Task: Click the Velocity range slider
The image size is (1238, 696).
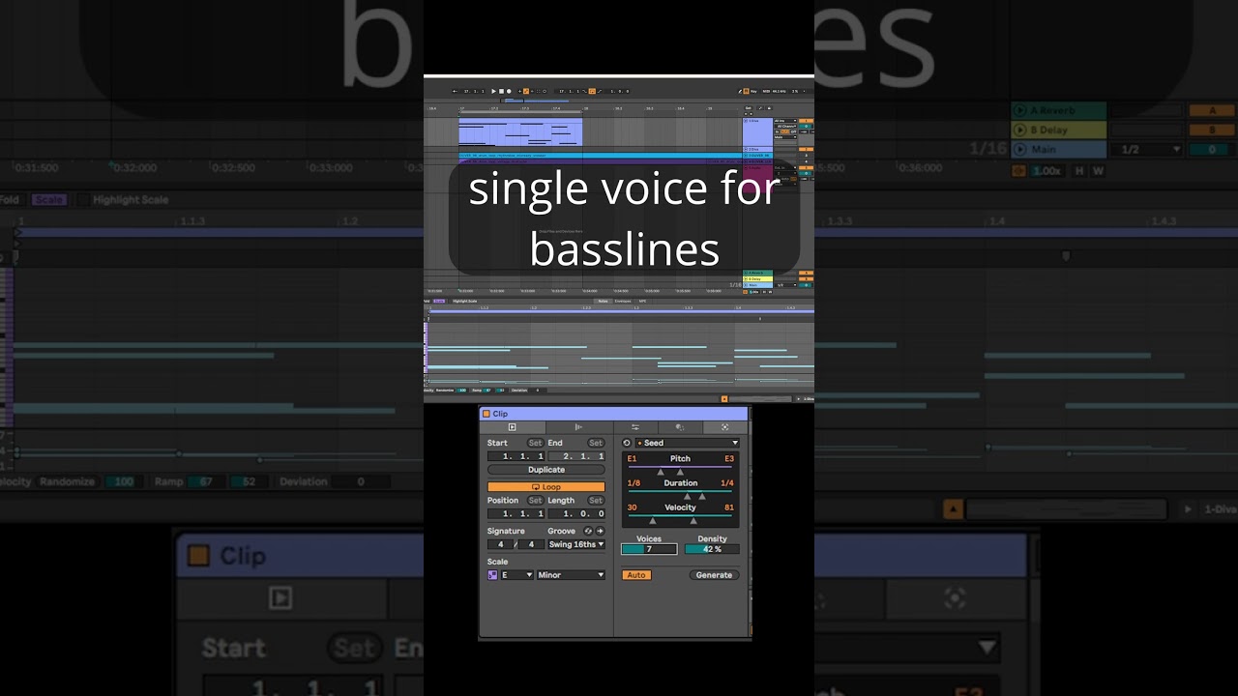Action: [x=681, y=518]
